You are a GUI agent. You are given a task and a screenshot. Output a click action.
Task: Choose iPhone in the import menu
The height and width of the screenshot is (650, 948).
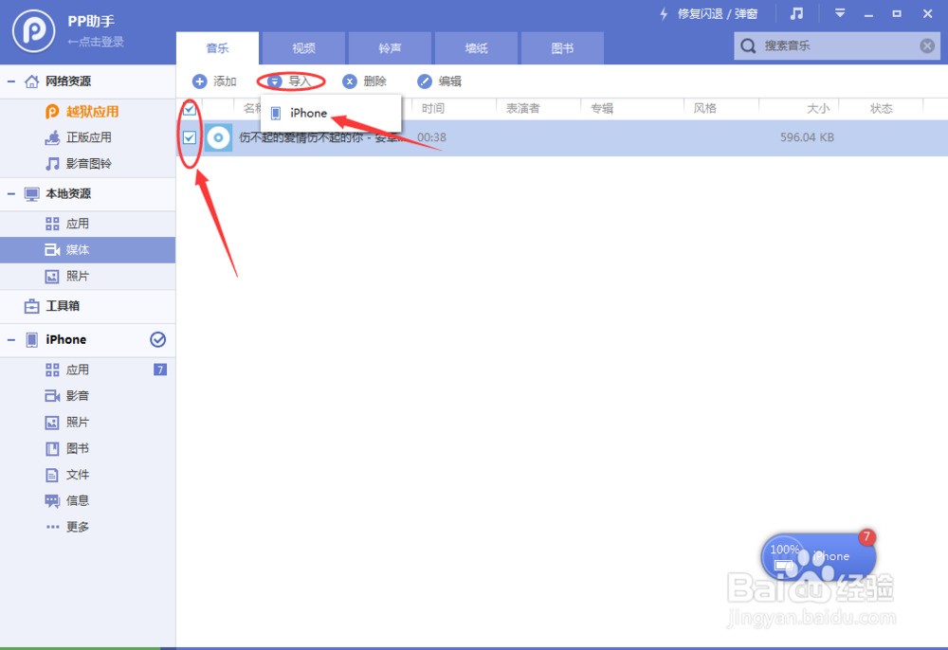331,113
